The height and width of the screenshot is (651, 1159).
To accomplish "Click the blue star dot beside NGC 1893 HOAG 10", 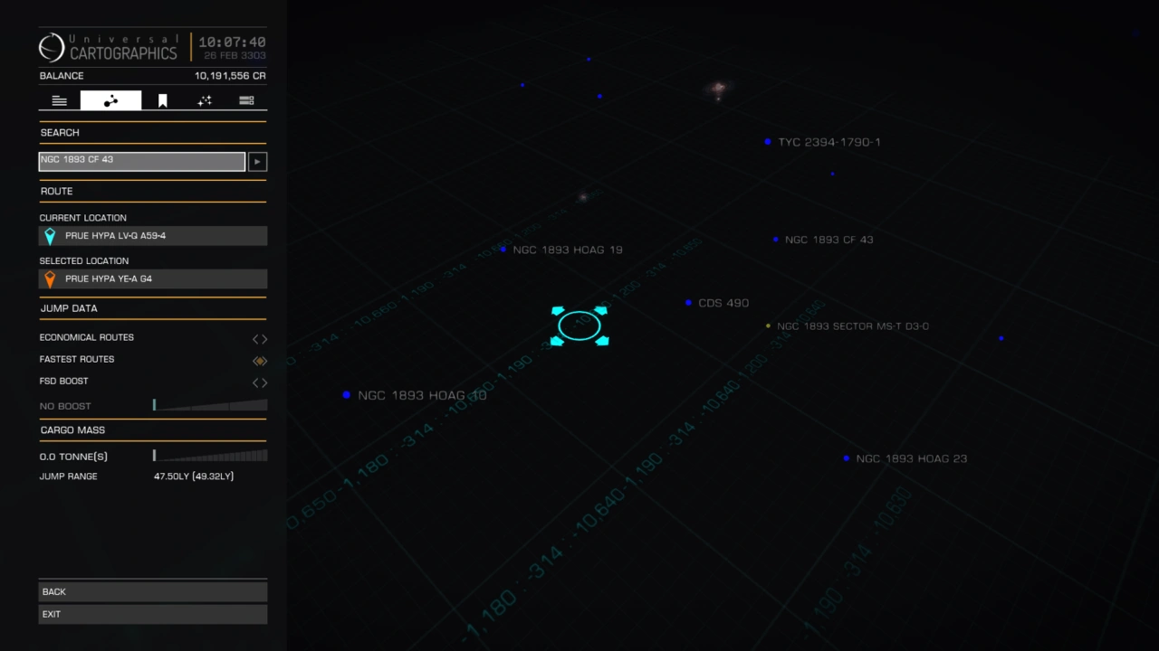I will click(346, 395).
